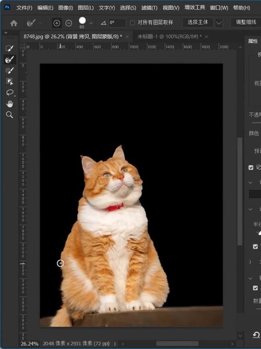Open the 选择(S) menu
The width and height of the screenshot is (261, 349).
tap(128, 8)
